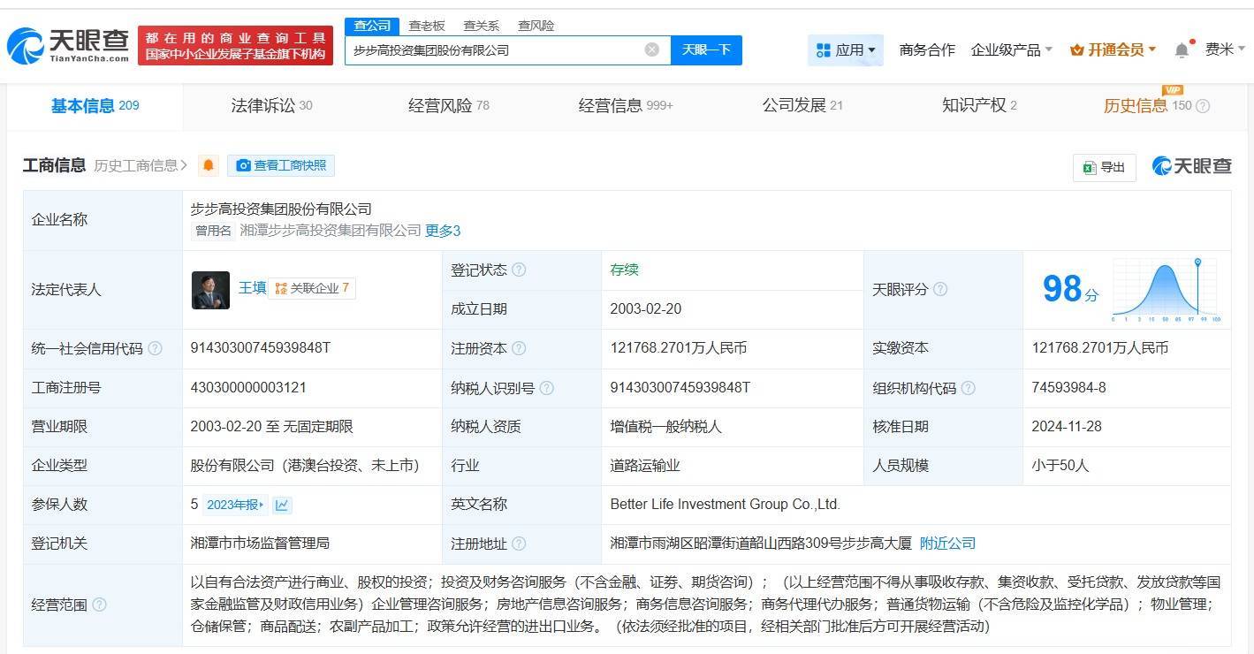Image resolution: width=1254 pixels, height=654 pixels.
Task: Click legal representative 王填's photo
Action: pos(210,290)
